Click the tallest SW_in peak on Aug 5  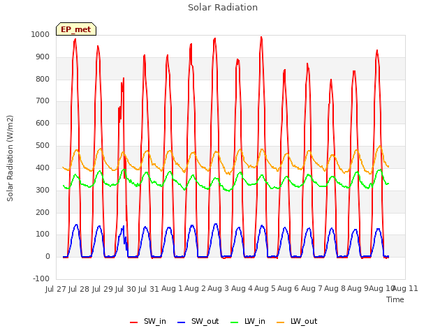pyautogui.click(x=261, y=37)
